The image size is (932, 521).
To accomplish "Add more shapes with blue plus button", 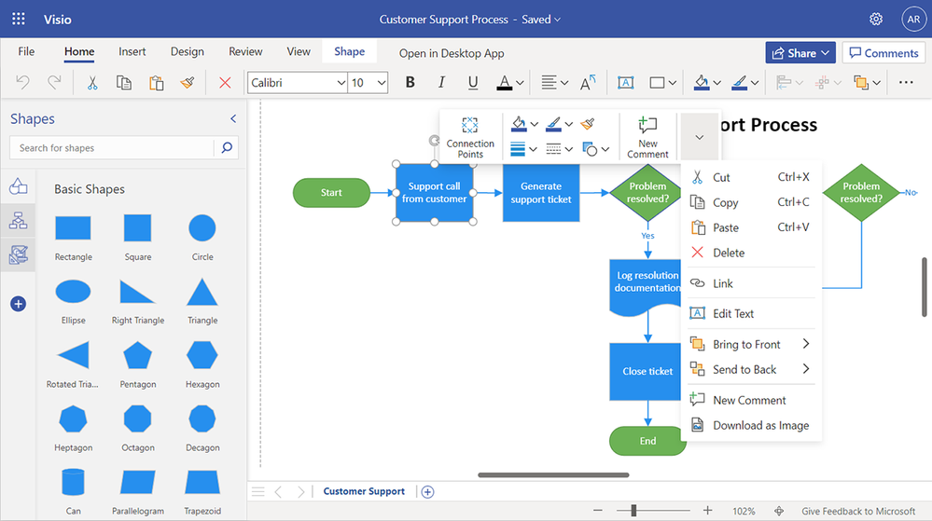I will coord(18,304).
